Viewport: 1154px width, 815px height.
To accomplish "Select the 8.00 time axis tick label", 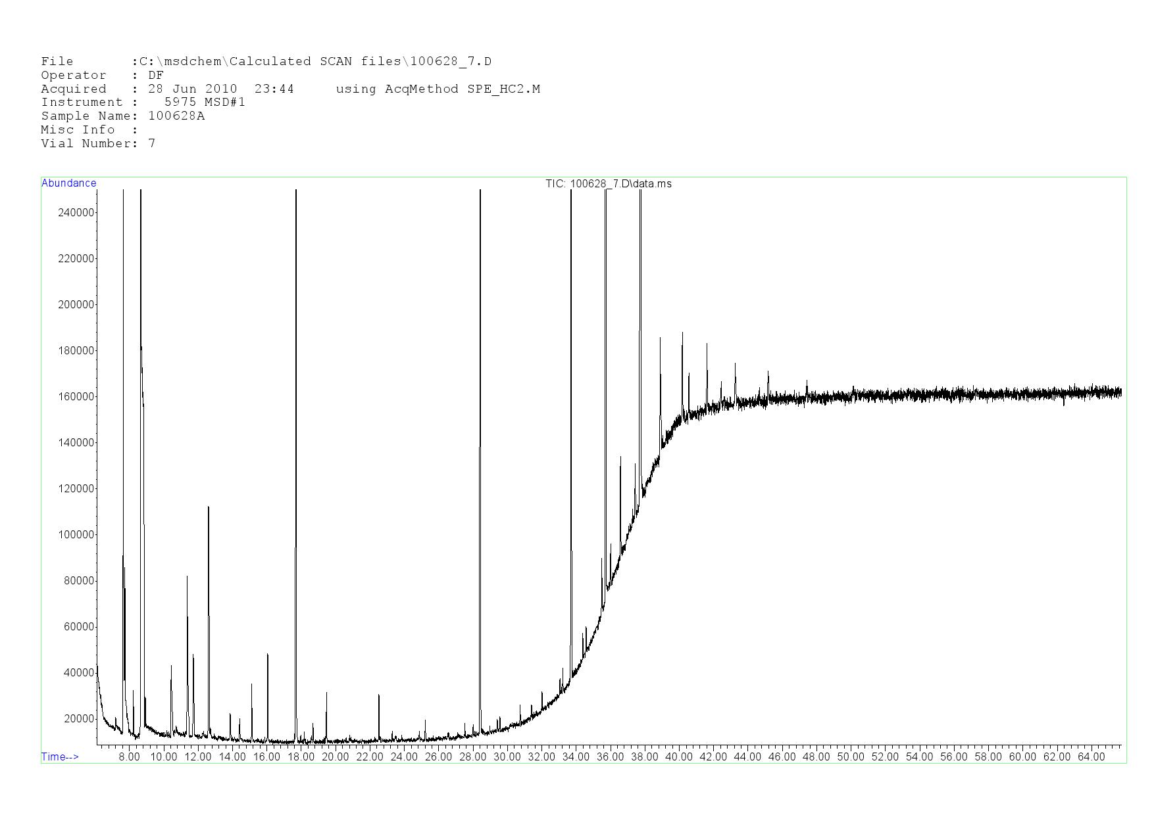I will tap(129, 757).
